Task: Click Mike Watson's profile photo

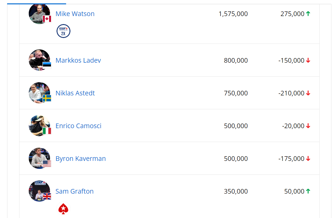Action: (38, 12)
